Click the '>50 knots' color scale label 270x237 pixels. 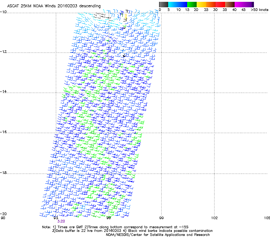[x=259, y=10]
